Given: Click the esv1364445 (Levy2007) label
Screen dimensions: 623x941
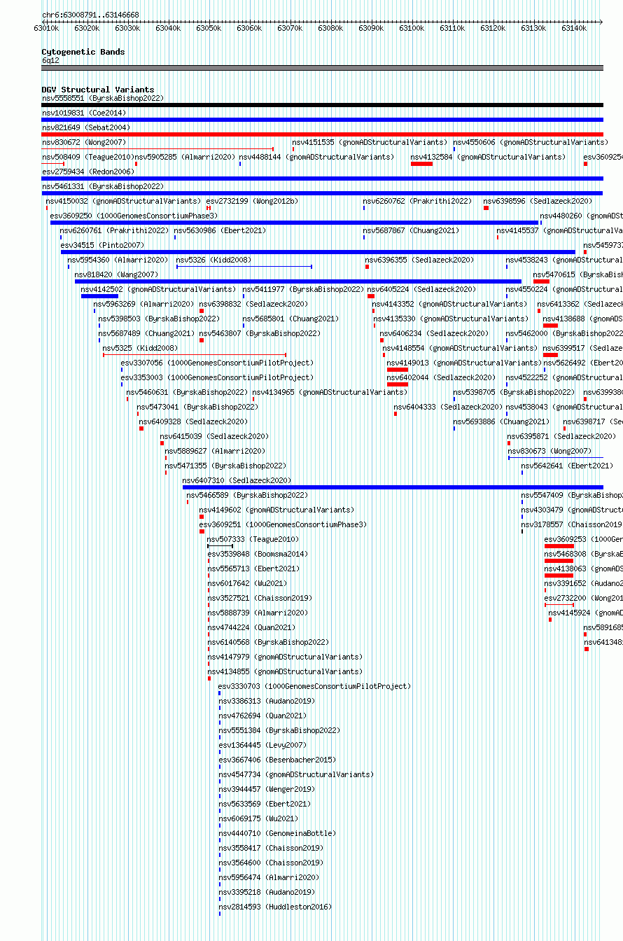Looking at the screenshot, I should (x=262, y=745).
